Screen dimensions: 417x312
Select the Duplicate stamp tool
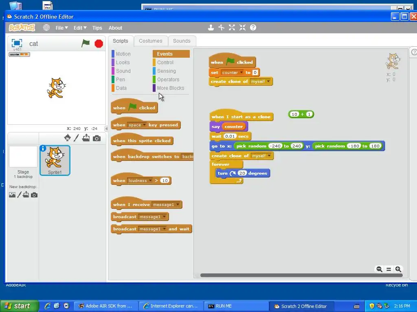(211, 28)
